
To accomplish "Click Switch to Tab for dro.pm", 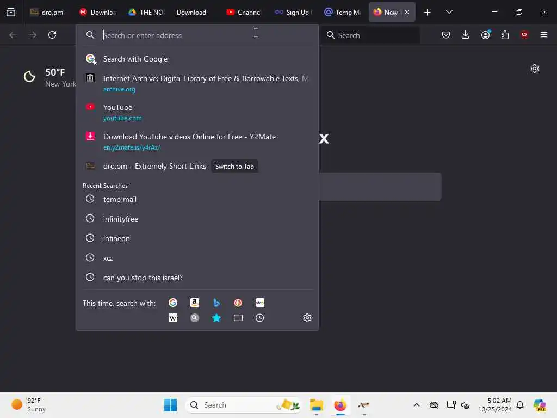I will click(234, 167).
